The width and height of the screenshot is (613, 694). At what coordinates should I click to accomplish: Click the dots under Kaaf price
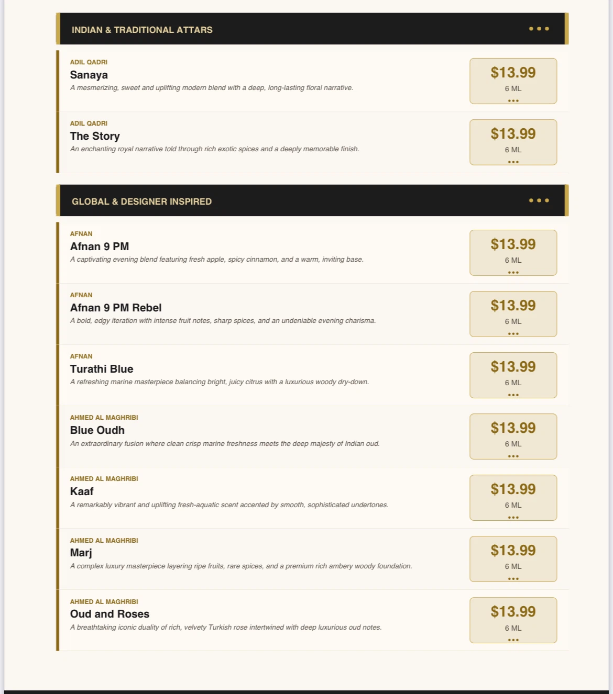tap(513, 517)
